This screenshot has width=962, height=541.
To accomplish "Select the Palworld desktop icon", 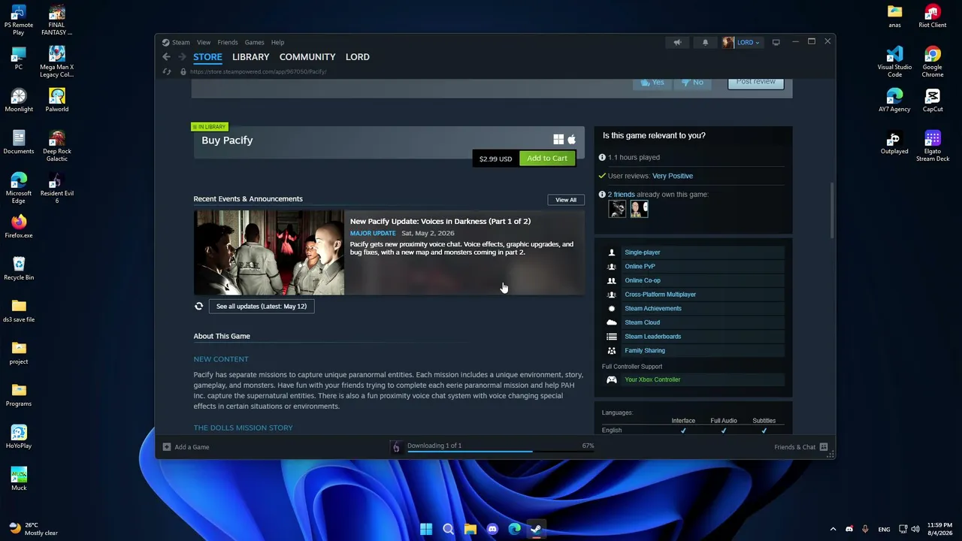I will pyautogui.click(x=57, y=100).
